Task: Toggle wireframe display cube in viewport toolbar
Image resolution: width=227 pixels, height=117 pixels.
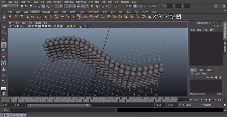Action: pos(54,26)
